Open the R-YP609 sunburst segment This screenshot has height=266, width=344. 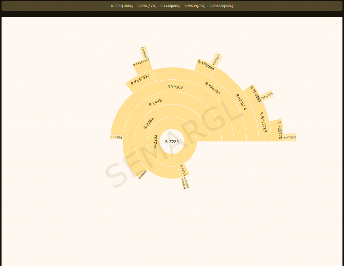[x=175, y=87]
